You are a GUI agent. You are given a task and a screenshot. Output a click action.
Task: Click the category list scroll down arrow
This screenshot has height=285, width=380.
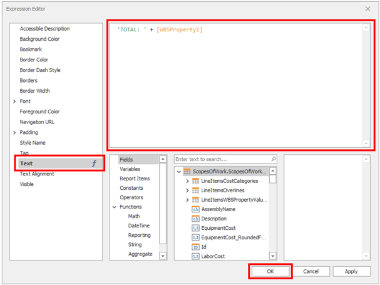pos(163,256)
